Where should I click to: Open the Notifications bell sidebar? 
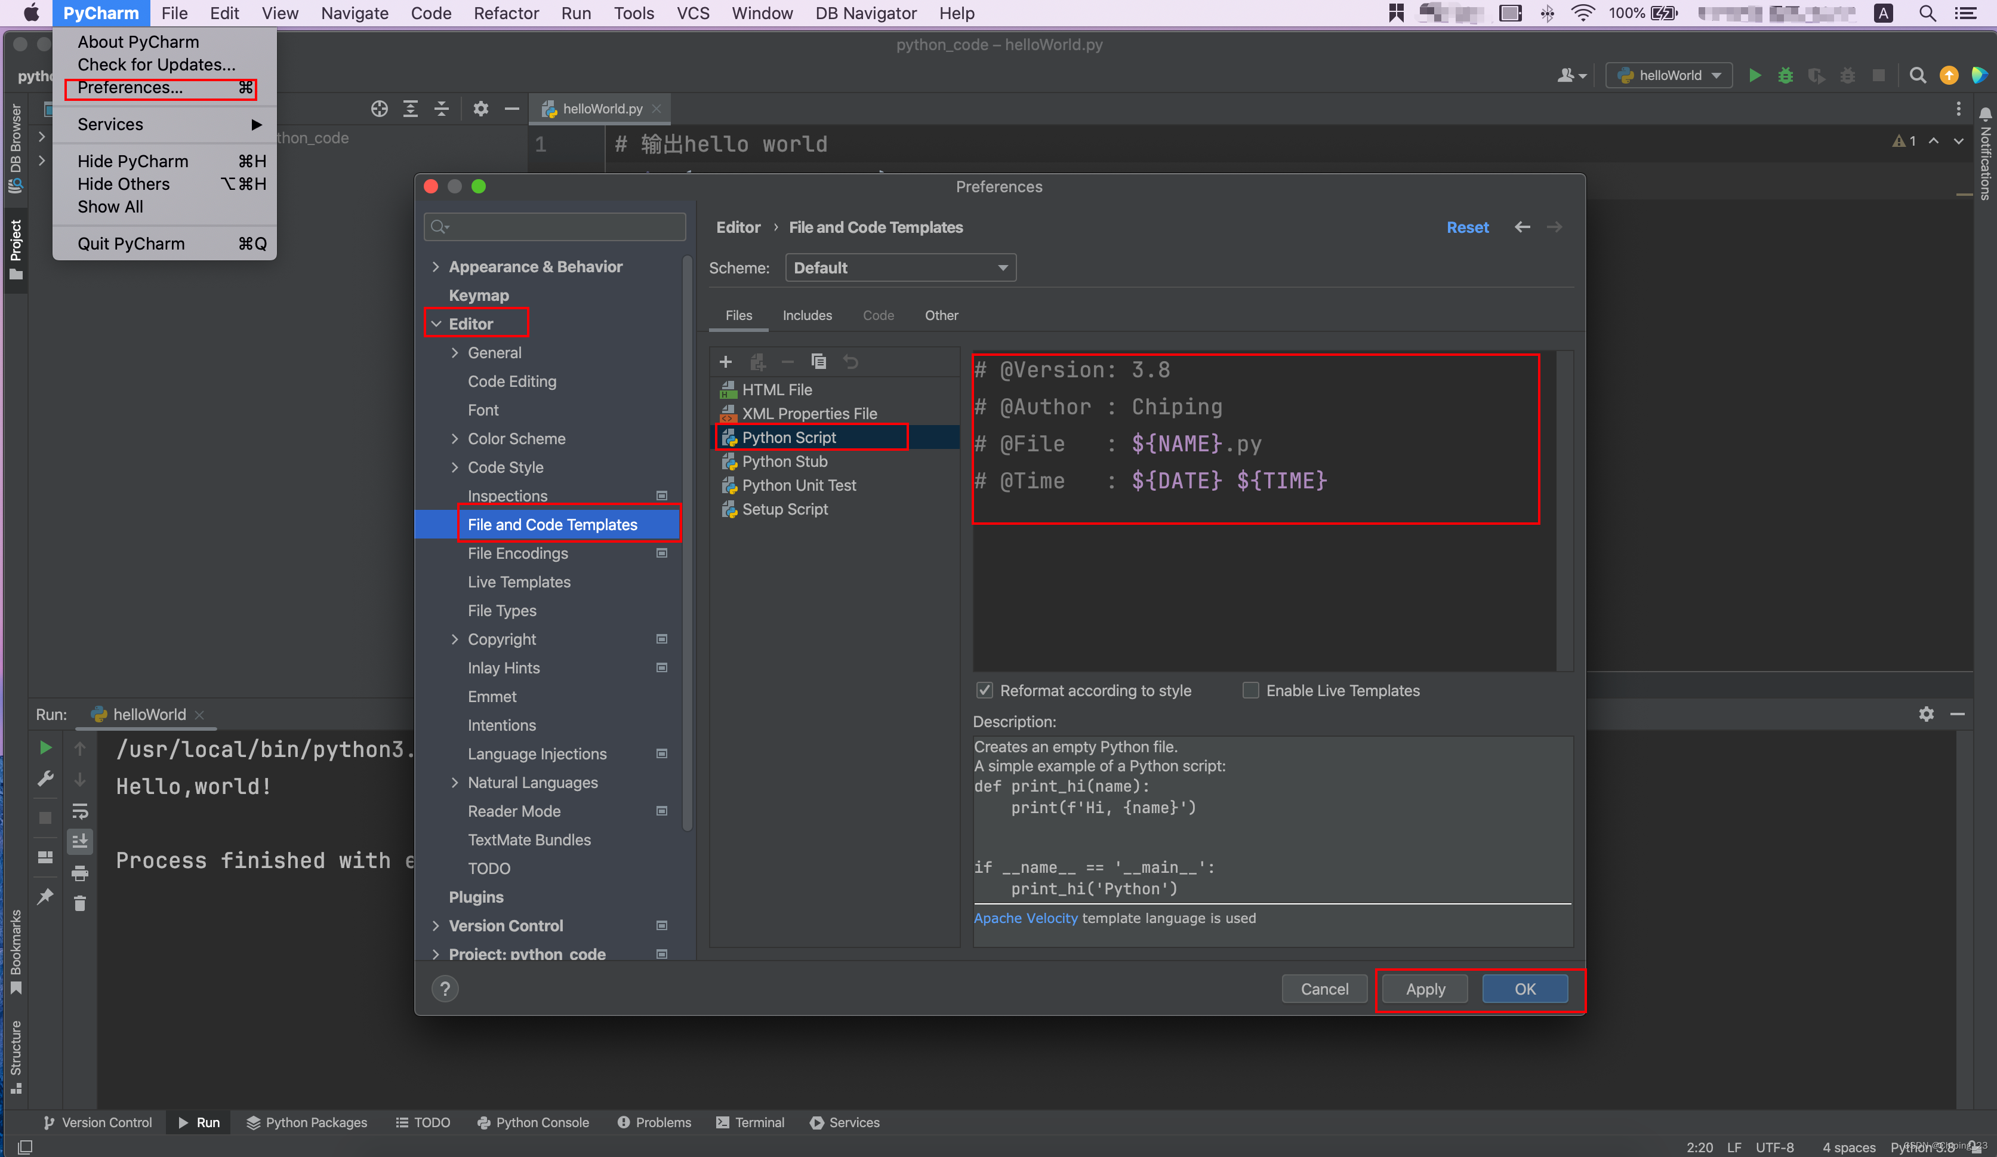click(1985, 115)
